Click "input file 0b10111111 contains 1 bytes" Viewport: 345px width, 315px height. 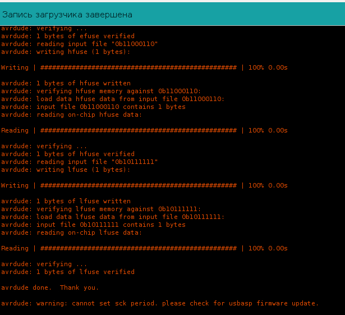click(x=93, y=225)
